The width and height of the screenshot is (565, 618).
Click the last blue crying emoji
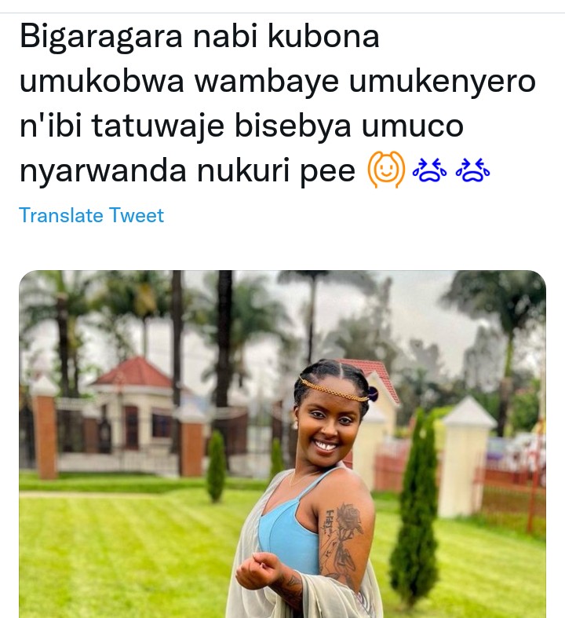[472, 170]
